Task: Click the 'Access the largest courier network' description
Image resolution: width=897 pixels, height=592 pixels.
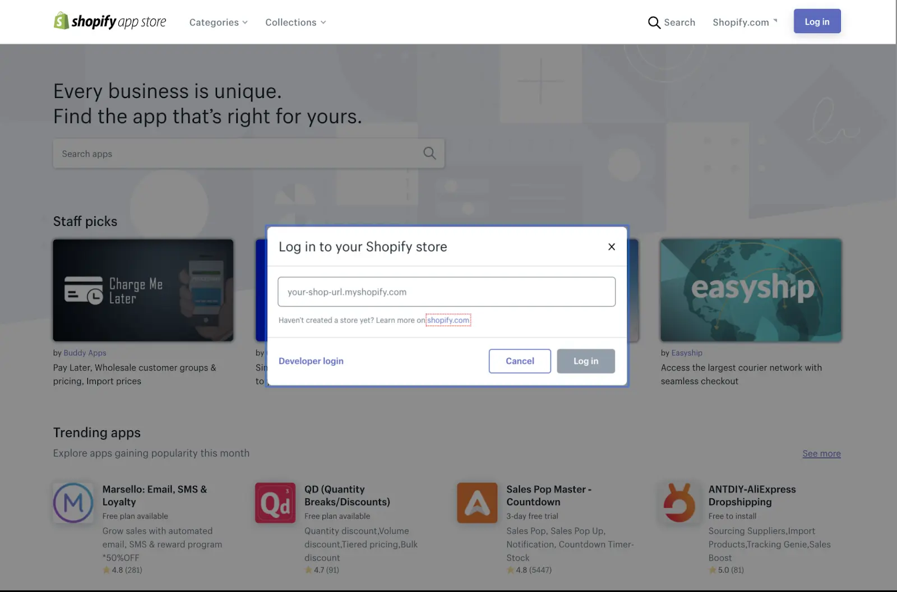Action: (x=741, y=374)
